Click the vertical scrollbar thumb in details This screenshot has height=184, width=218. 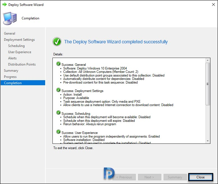click(x=208, y=84)
